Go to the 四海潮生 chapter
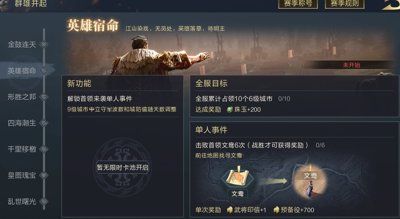The height and width of the screenshot is (219, 400). (22, 123)
